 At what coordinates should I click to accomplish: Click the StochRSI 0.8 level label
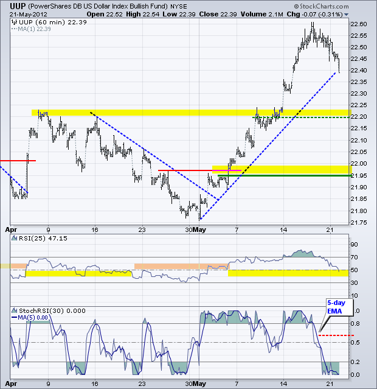356,323
